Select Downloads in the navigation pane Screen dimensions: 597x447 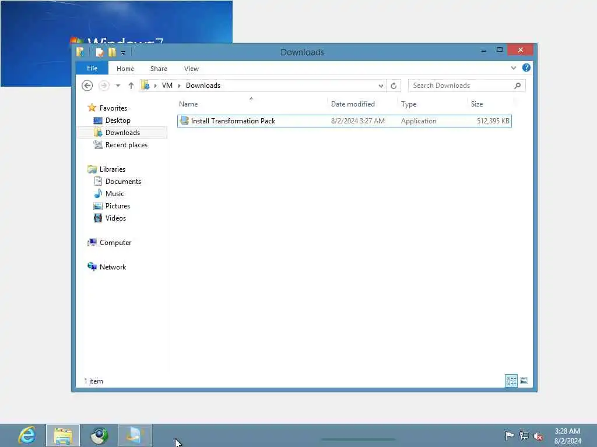coord(122,133)
